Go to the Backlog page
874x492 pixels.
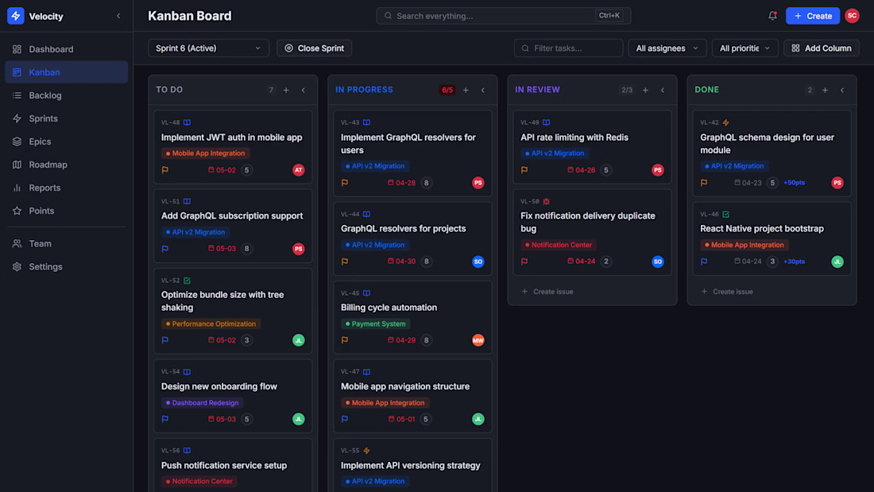coord(66,95)
